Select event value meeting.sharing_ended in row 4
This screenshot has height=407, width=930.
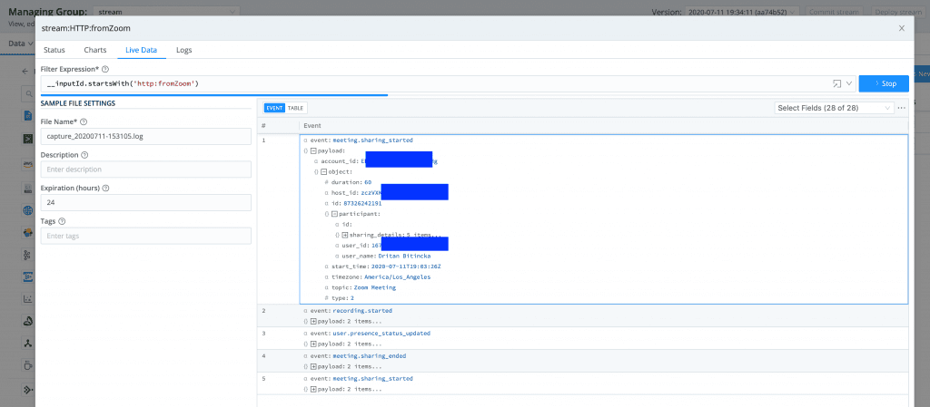pyautogui.click(x=370, y=356)
